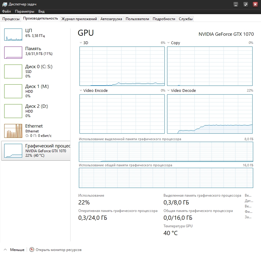
Task: Switch to the Автозагрузка tab
Action: (x=111, y=19)
